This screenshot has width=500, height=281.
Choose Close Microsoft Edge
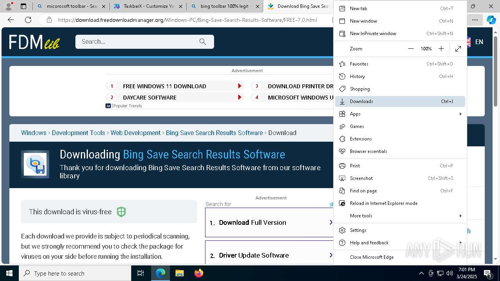[400, 257]
